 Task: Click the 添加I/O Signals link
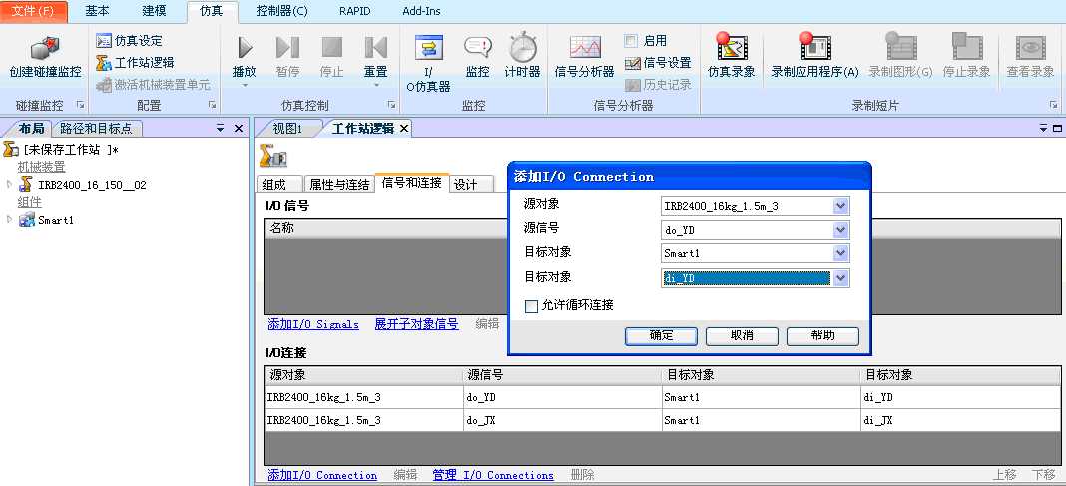pos(313,325)
